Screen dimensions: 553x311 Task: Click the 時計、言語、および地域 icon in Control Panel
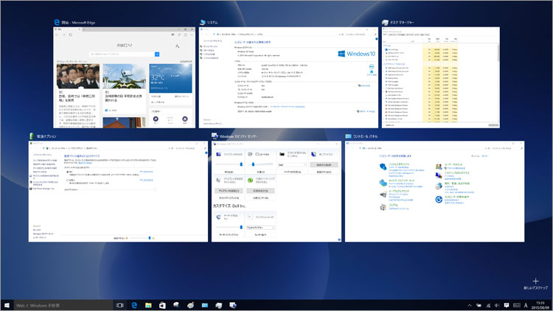point(439,186)
